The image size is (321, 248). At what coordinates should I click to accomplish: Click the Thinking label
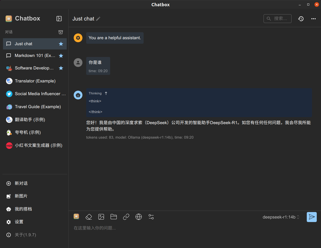pyautogui.click(x=95, y=93)
